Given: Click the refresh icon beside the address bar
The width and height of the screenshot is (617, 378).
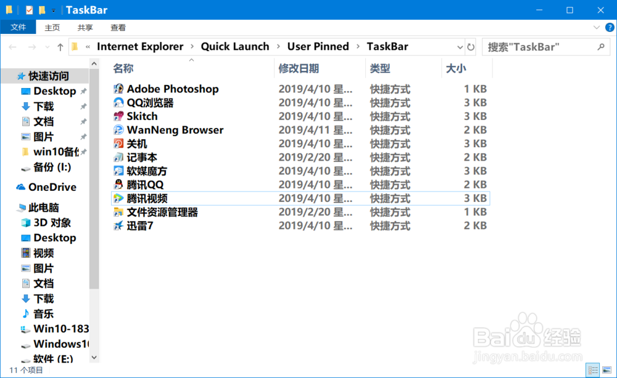Looking at the screenshot, I should click(x=470, y=46).
